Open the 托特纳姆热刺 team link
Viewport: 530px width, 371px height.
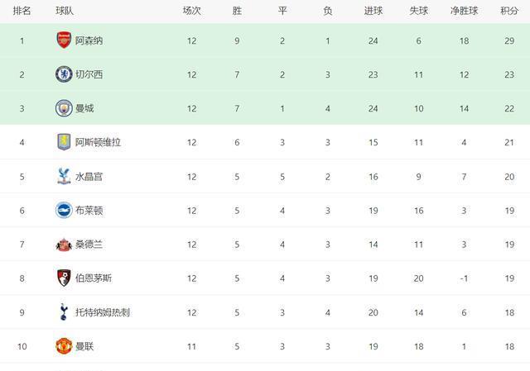[x=102, y=312]
